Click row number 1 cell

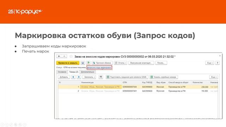point(69,87)
